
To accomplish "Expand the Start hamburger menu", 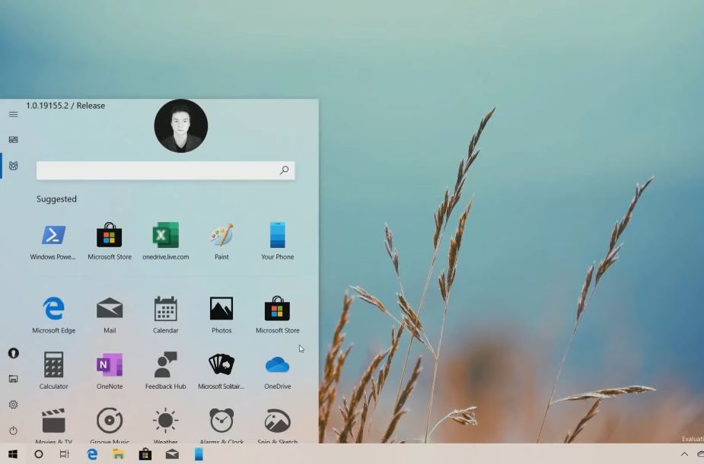I will point(14,114).
